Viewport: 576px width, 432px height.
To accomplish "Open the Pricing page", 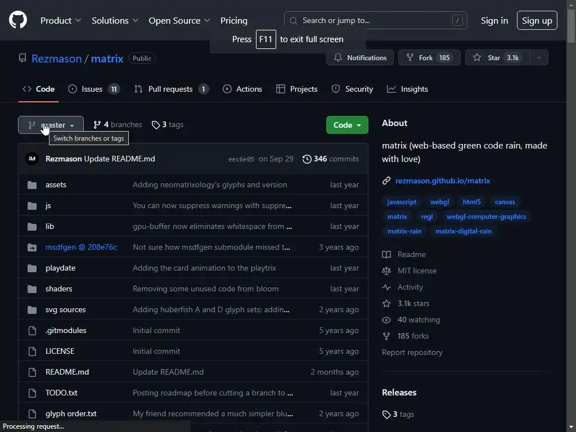I will 234,21.
